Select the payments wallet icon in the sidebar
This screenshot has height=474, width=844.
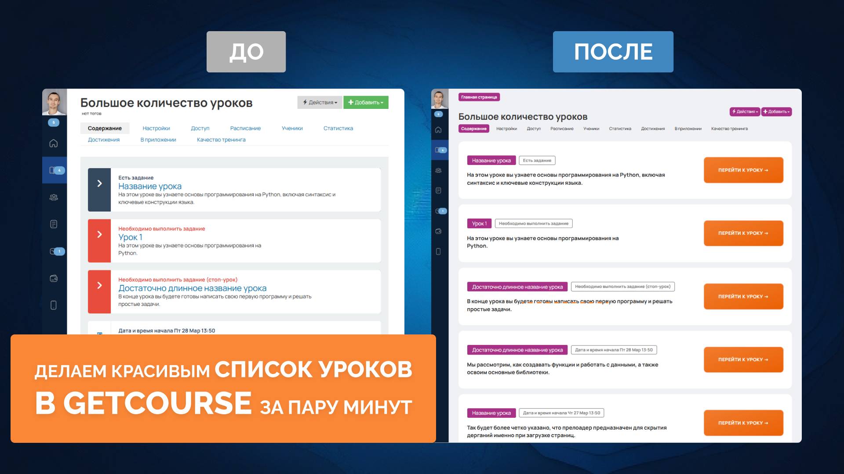tap(54, 278)
